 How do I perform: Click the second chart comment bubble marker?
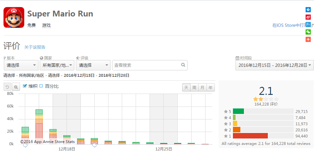95,145
